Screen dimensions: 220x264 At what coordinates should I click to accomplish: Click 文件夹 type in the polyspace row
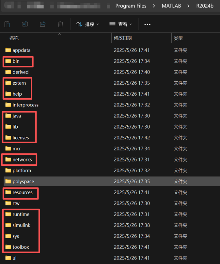[180, 182]
